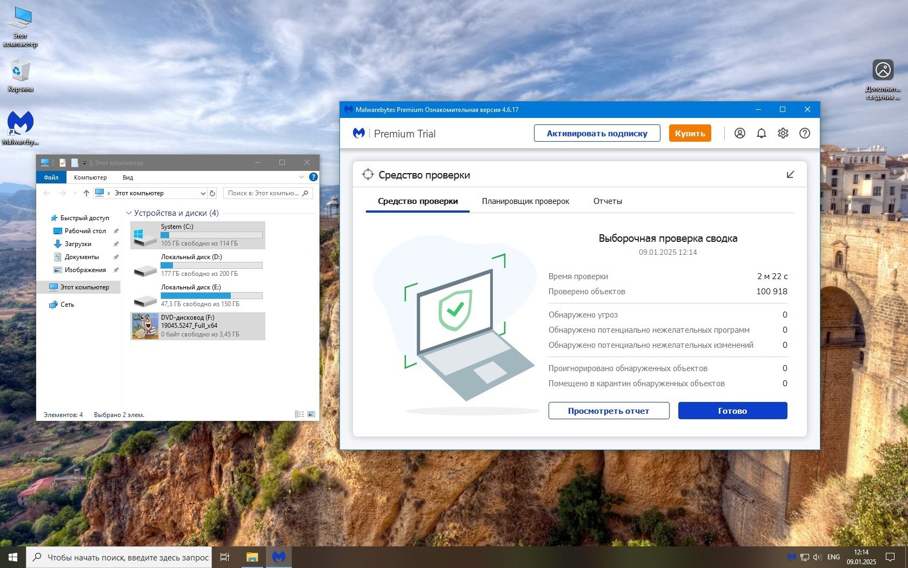The image size is (908, 568).
Task: Click Properties icon in Explorer quick access toolbar
Action: click(x=63, y=162)
